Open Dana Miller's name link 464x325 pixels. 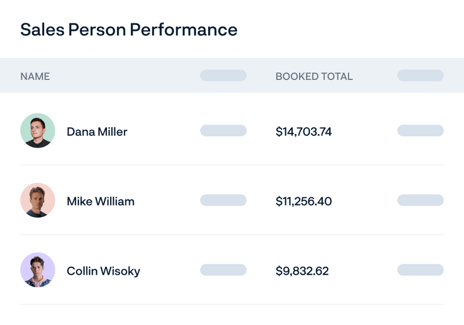[x=97, y=132]
